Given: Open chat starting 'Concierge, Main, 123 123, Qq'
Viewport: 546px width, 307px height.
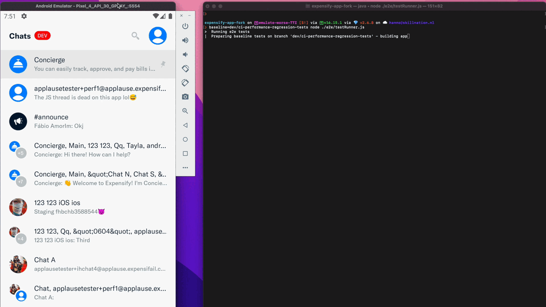Looking at the screenshot, I should 88,150.
